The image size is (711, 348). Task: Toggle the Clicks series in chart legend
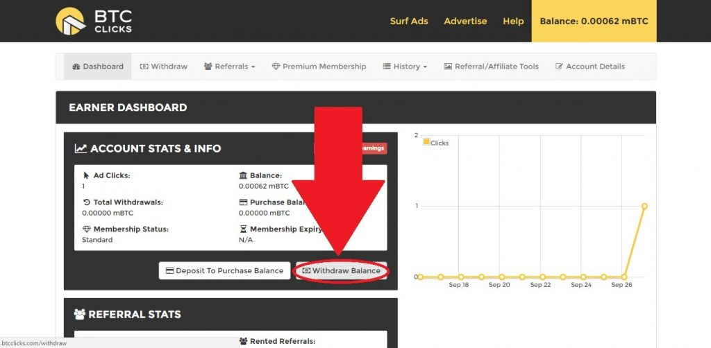436,143
